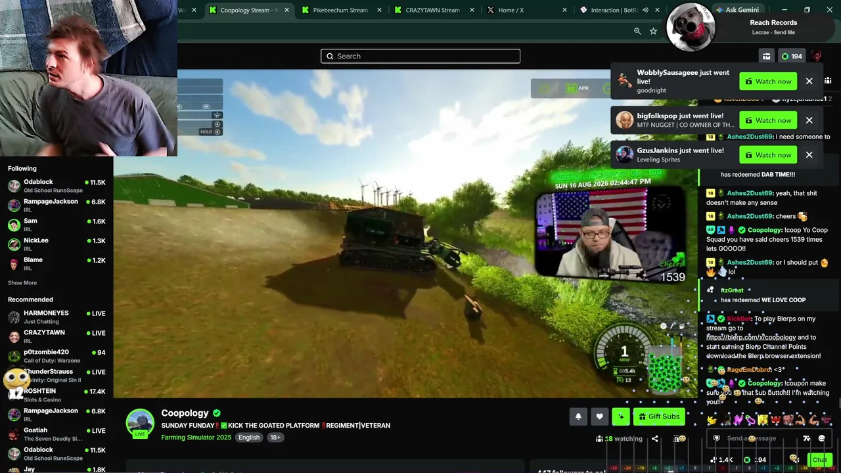The width and height of the screenshot is (841, 473).
Task: Open the Coopology channel name link
Action: [185, 413]
